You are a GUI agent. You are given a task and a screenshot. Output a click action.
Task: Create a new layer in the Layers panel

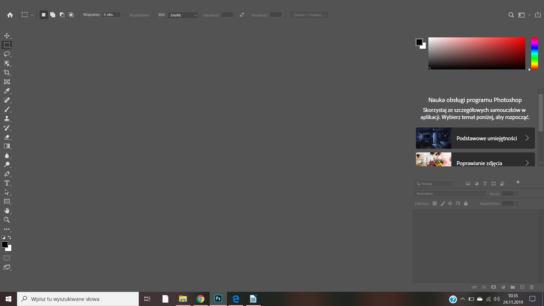click(522, 287)
